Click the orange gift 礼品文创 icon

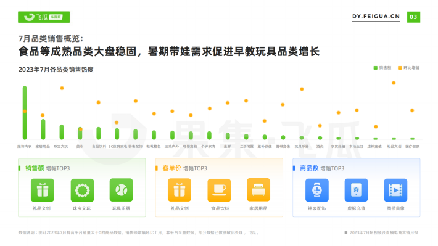coord(180,190)
